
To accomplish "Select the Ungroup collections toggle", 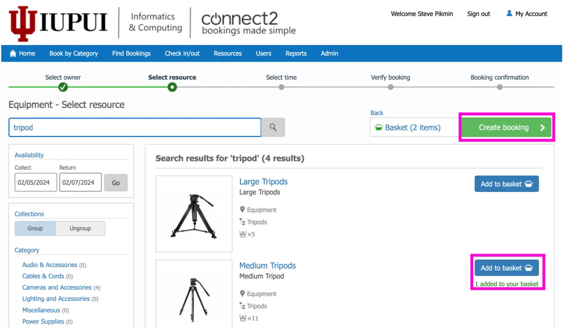I will click(80, 228).
